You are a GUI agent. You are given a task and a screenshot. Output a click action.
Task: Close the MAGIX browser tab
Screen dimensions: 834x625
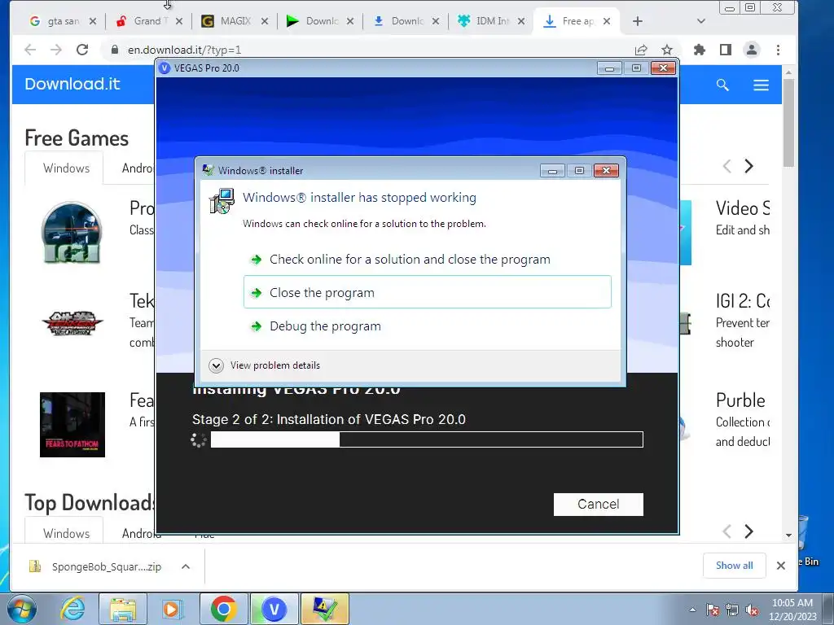click(x=265, y=21)
